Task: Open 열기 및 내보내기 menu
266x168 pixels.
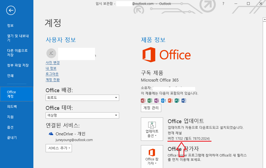Action: click(18, 38)
